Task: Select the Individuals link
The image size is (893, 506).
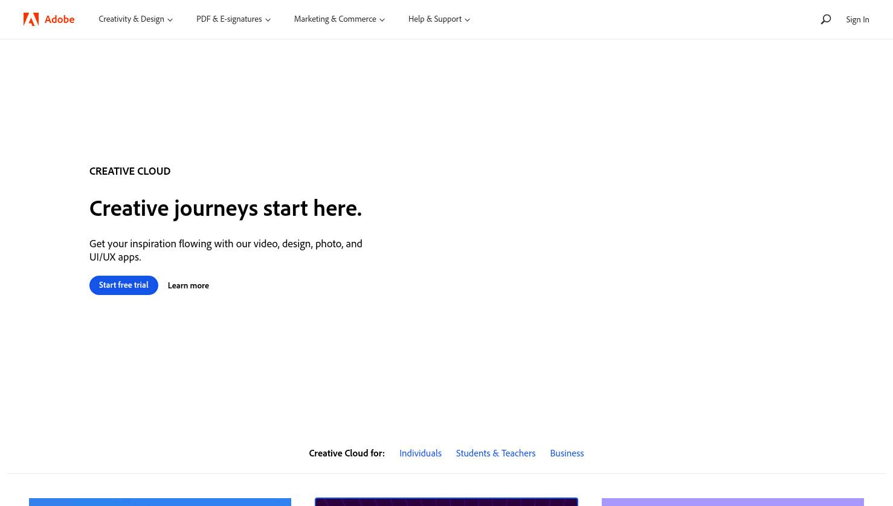Action: 421,453
